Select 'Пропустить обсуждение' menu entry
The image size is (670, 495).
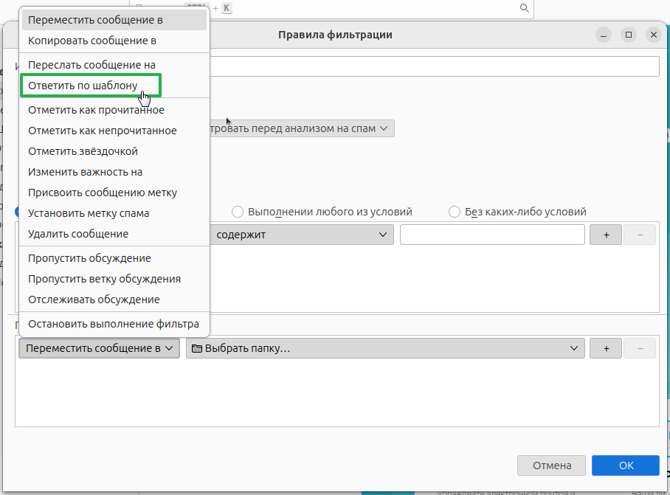click(x=89, y=258)
